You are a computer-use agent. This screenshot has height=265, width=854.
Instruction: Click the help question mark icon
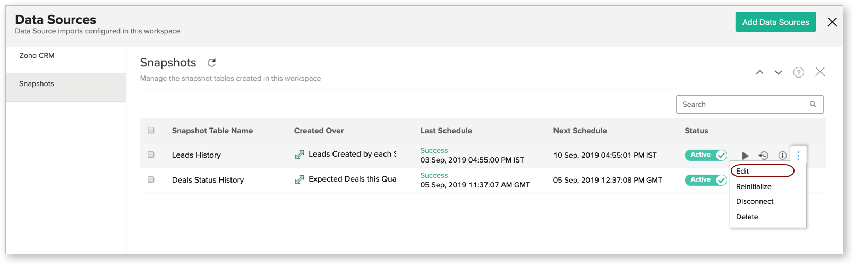tap(798, 72)
